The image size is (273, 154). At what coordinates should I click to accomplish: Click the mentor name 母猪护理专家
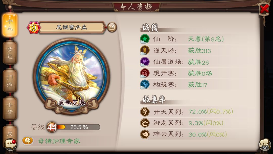59,141
